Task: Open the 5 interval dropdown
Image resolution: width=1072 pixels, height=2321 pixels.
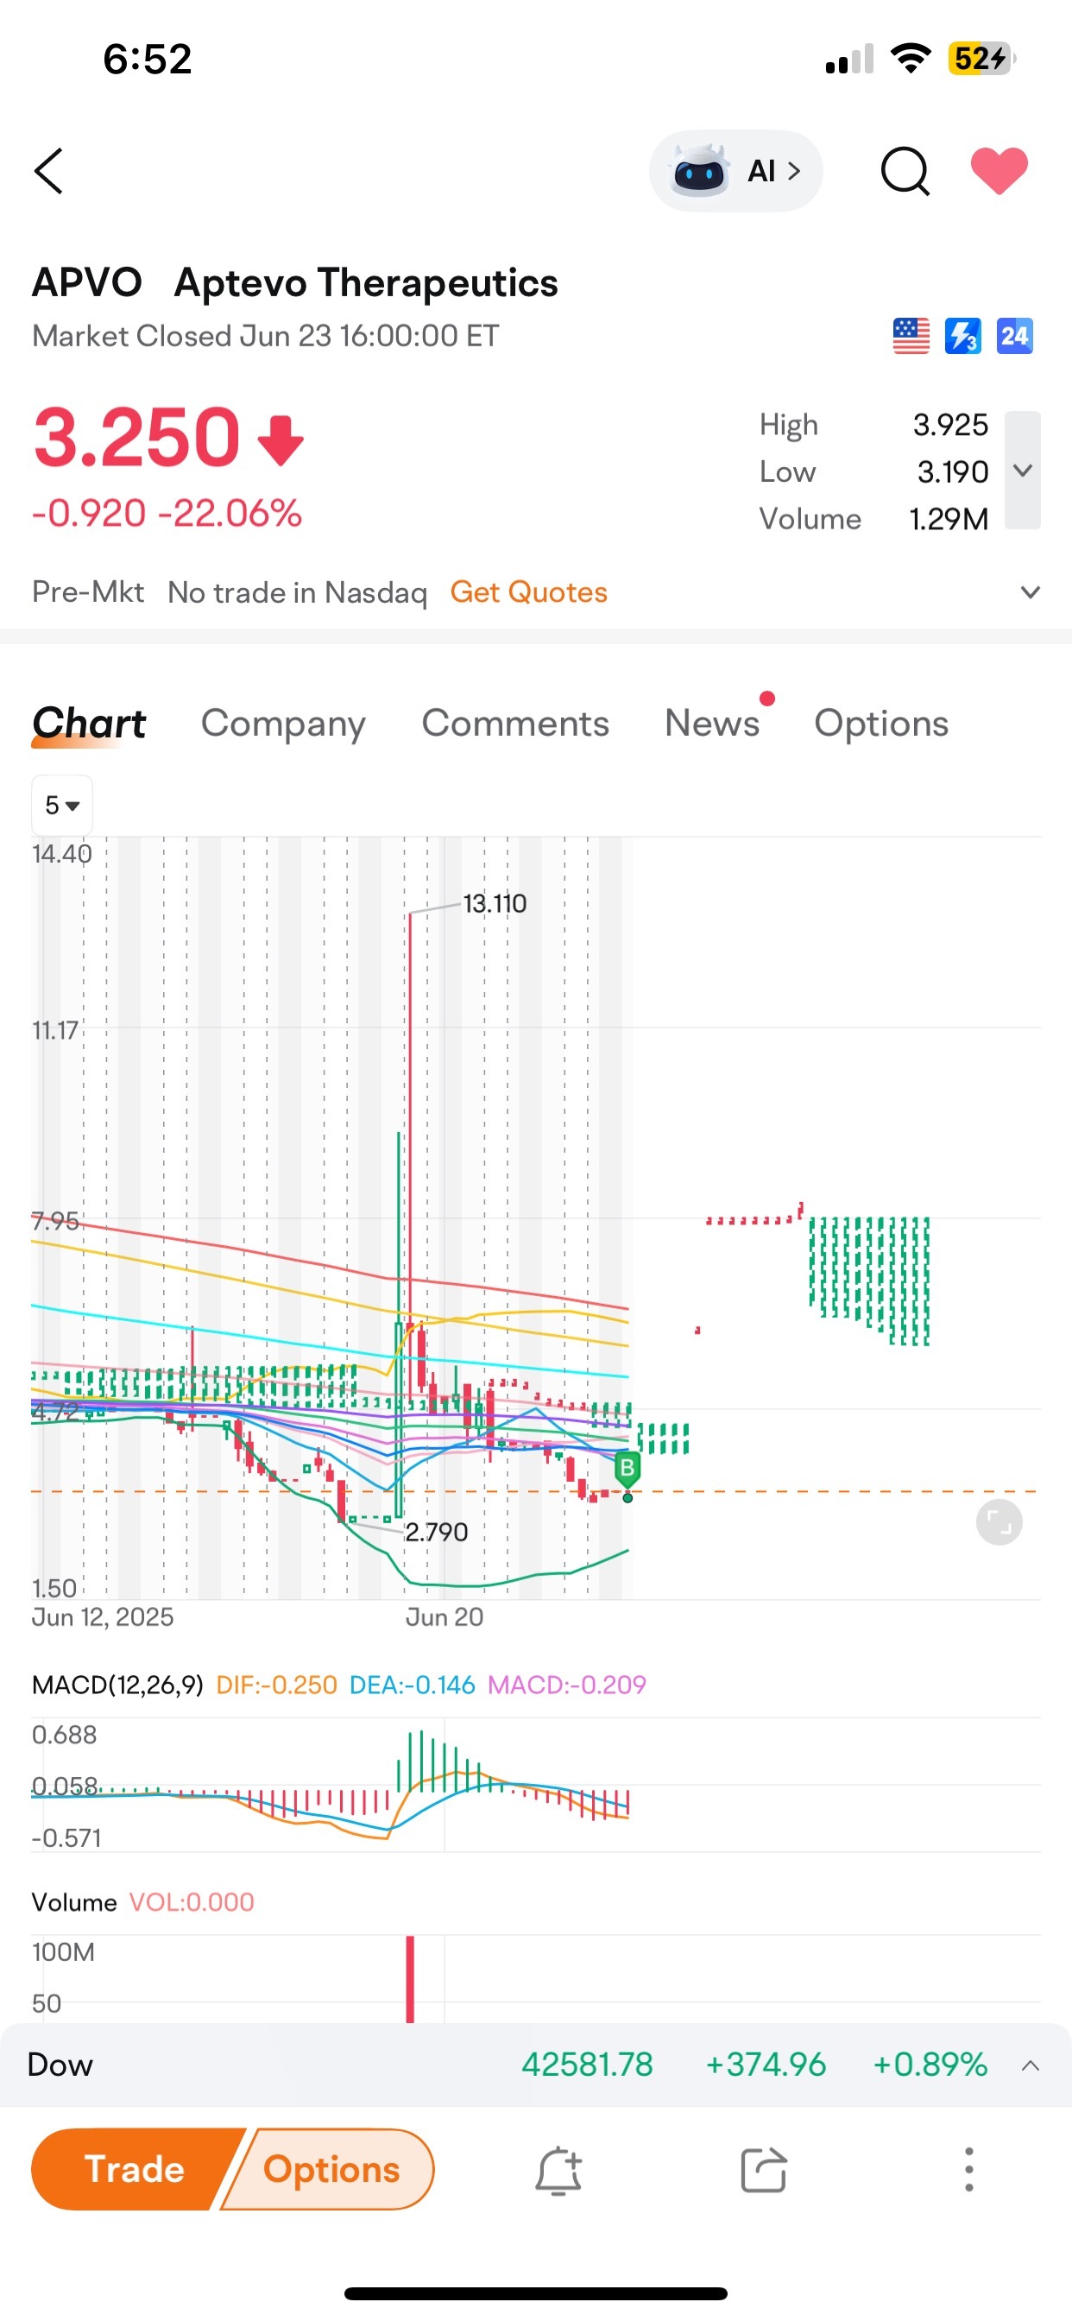Action: (62, 805)
